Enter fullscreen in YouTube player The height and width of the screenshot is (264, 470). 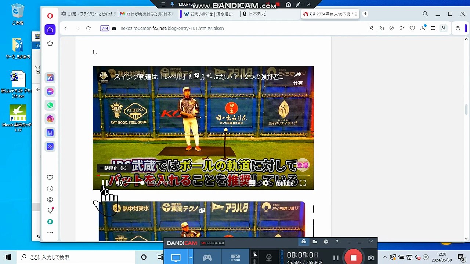pos(303,183)
